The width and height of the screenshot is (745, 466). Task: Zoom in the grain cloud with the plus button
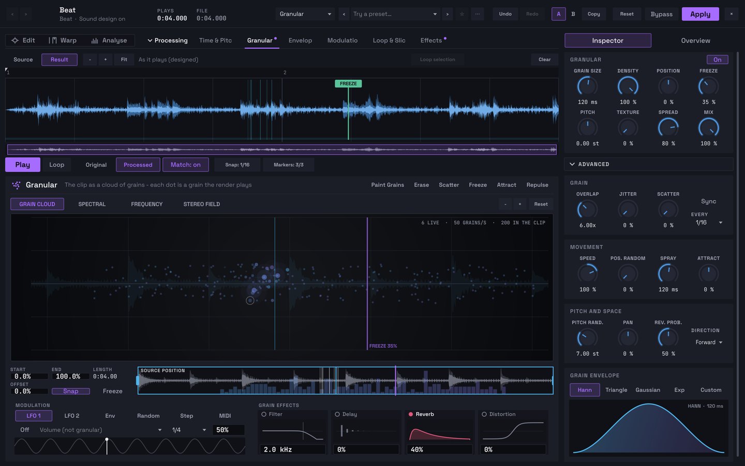pyautogui.click(x=520, y=204)
